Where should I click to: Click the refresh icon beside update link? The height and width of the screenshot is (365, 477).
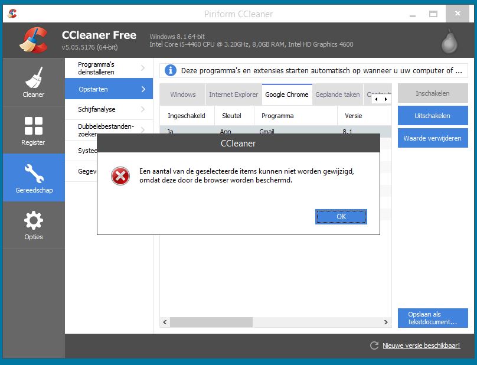374,346
